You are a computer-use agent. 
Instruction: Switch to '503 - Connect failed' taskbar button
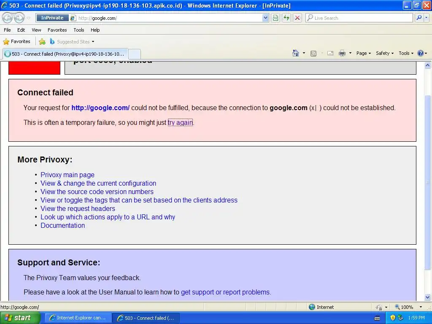(x=146, y=318)
